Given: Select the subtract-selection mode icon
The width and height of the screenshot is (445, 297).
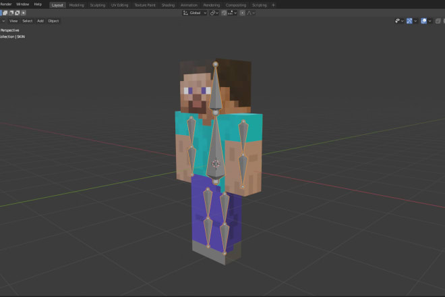Looking at the screenshot, I should click(11, 13).
